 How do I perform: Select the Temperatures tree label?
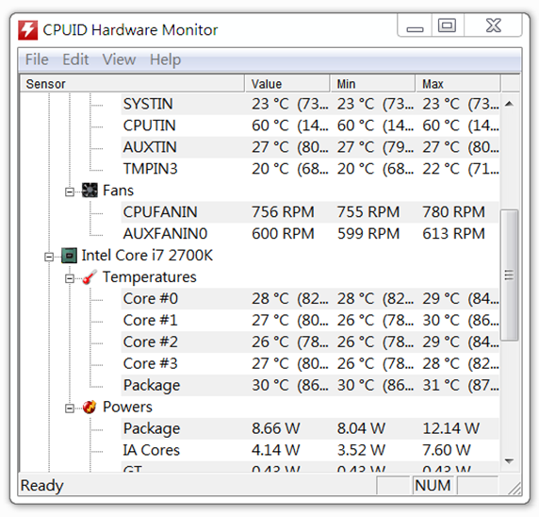pyautogui.click(x=150, y=277)
